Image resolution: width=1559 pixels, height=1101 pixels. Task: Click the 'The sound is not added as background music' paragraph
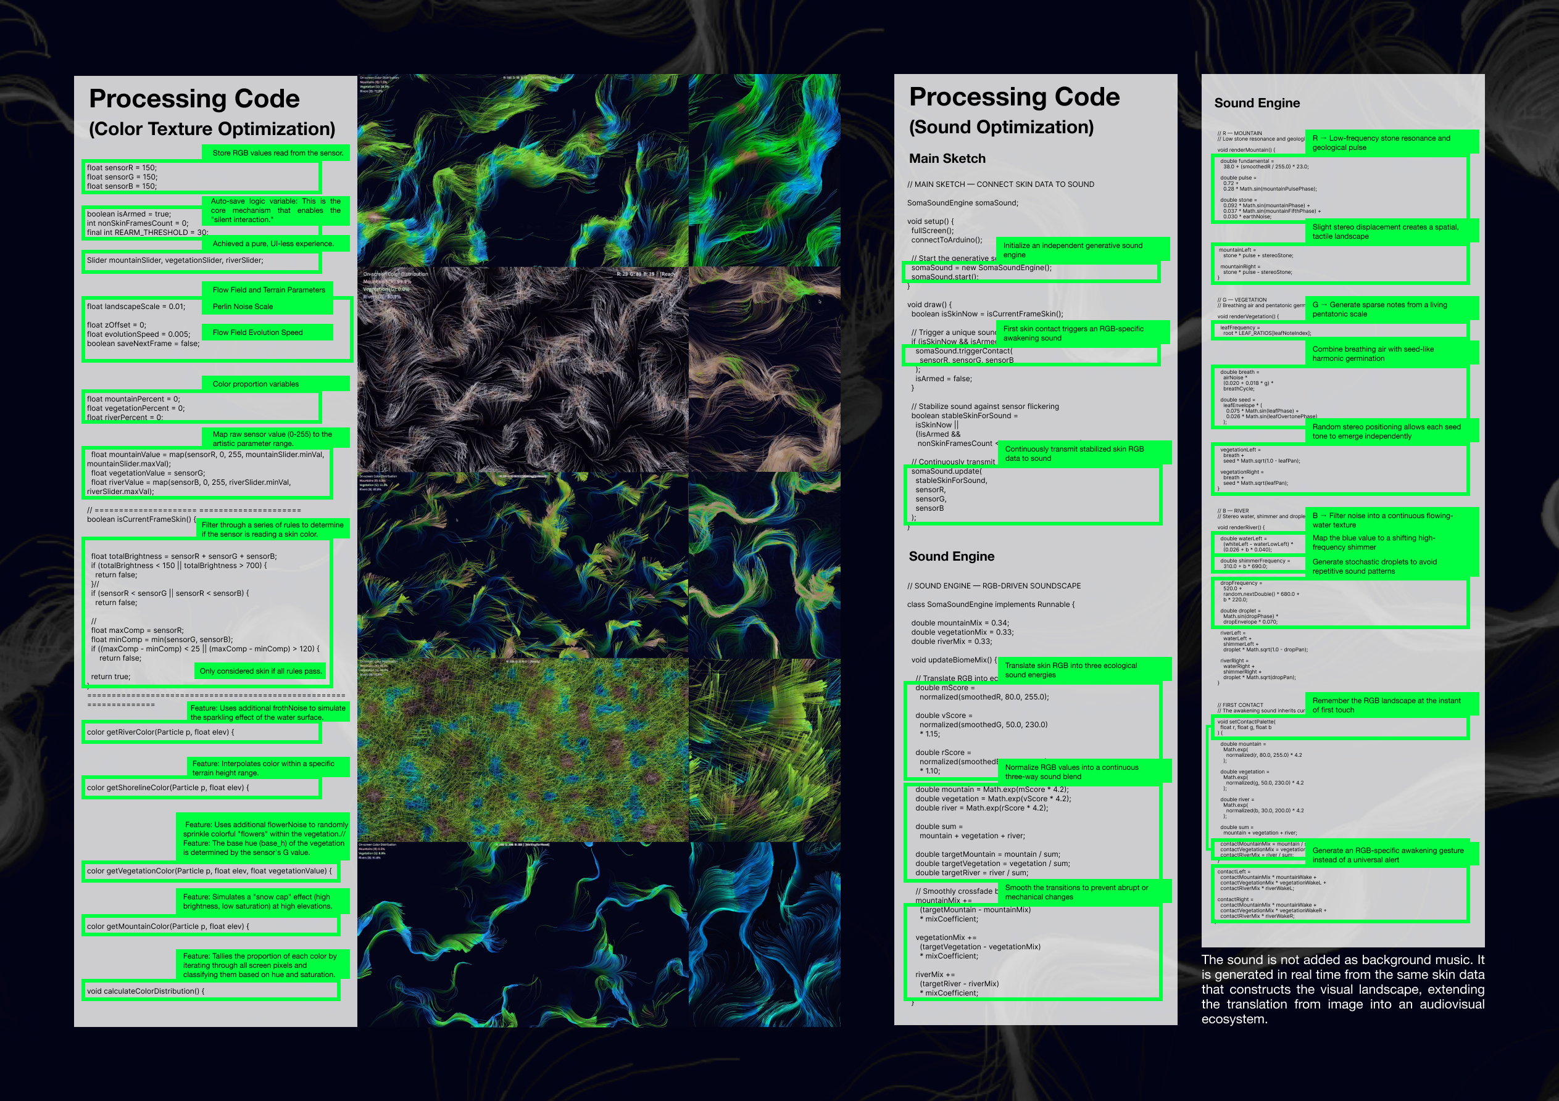tap(1342, 989)
